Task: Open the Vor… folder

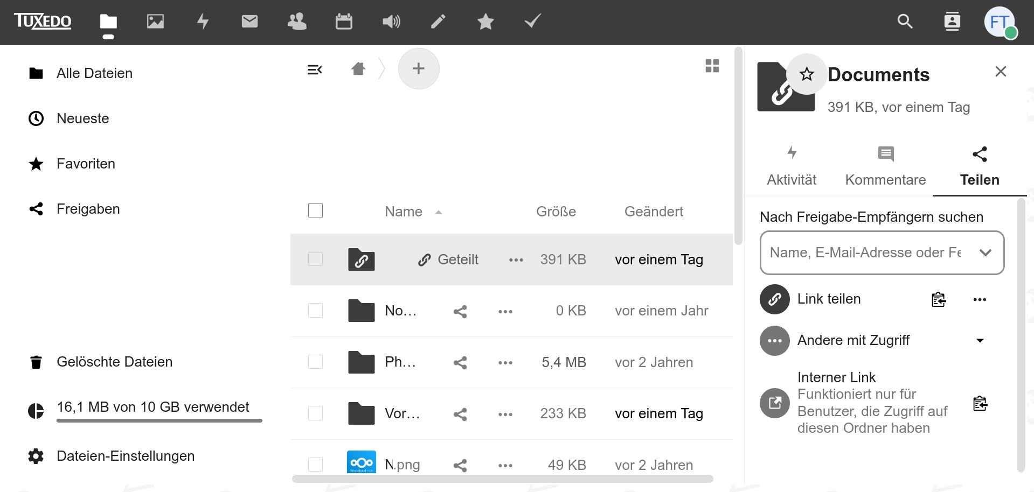Action: [x=402, y=413]
